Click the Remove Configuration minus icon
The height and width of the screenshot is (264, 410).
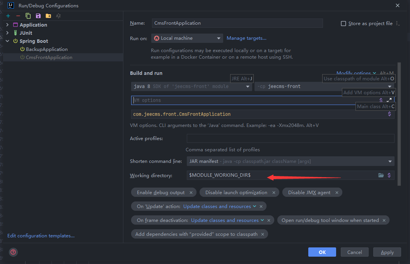[x=18, y=16]
